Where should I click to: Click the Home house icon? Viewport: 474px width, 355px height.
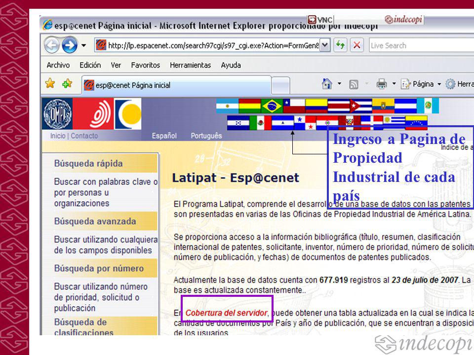[x=327, y=84]
